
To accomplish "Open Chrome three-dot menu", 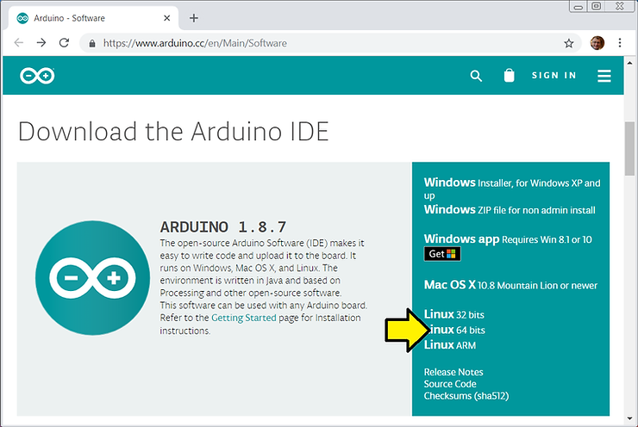I will 620,42.
